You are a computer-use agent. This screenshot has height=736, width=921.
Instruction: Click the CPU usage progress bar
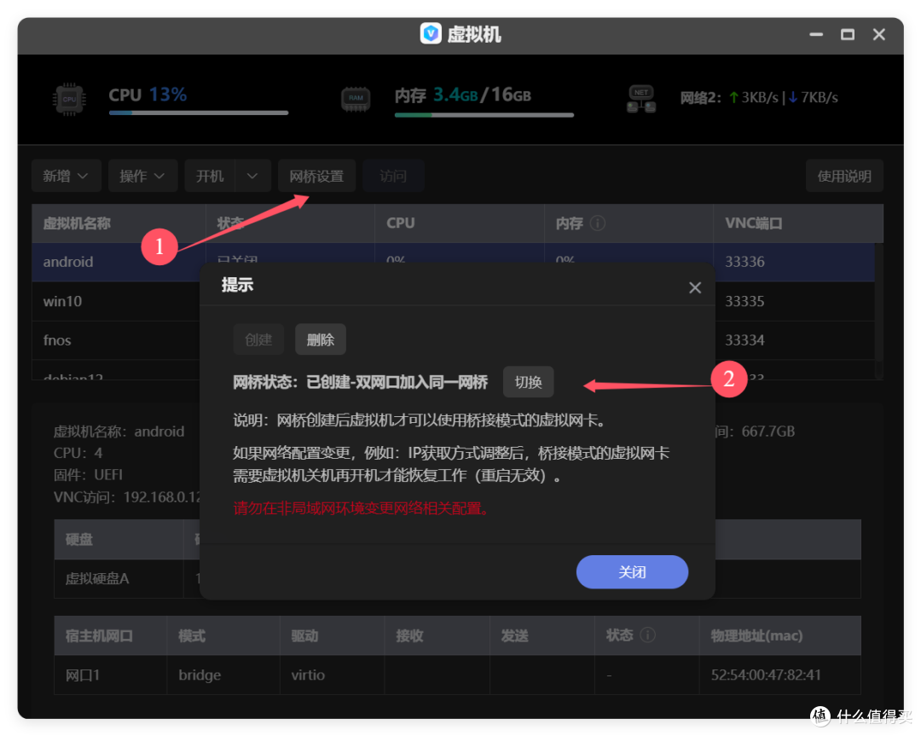(198, 112)
